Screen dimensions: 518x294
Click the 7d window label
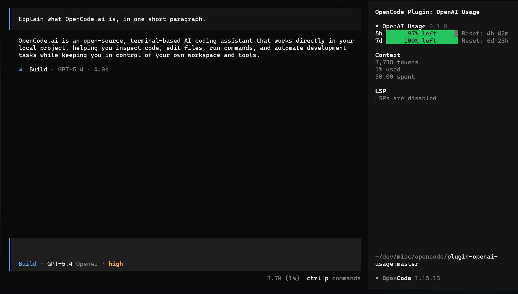(x=379, y=40)
